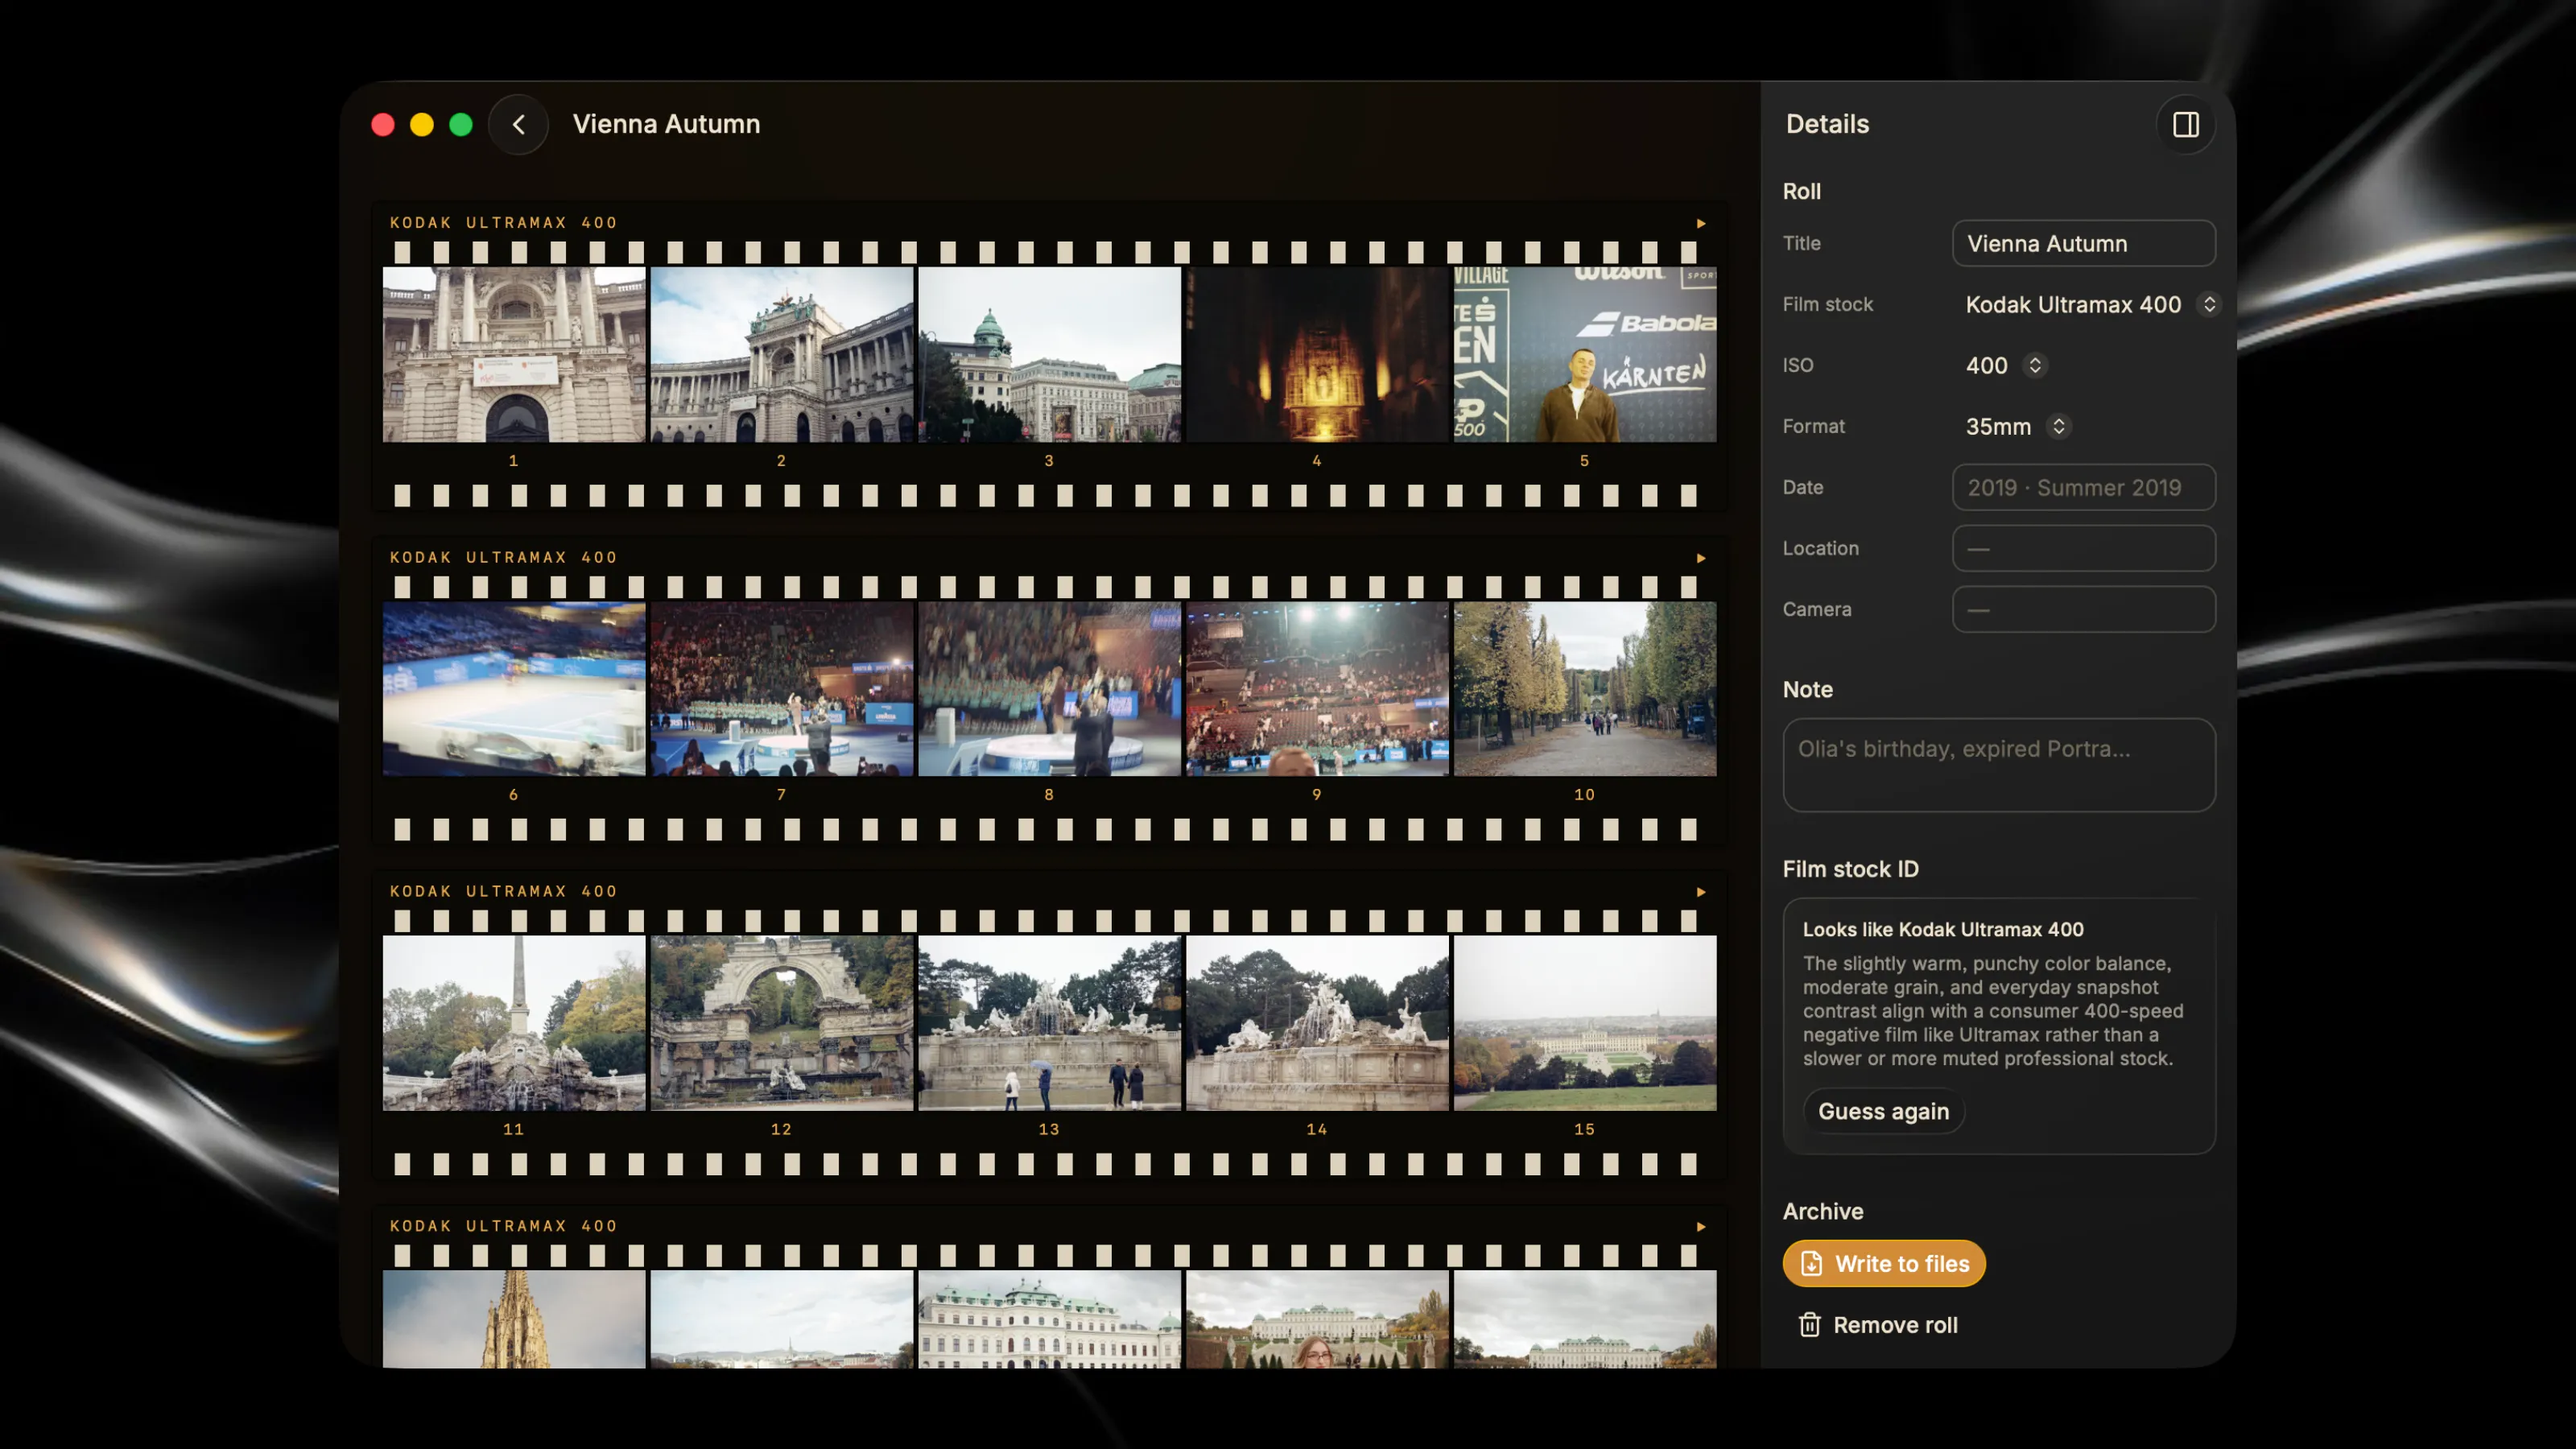Select frame 4 dark candlelit altar photo

pyautogui.click(x=1317, y=354)
